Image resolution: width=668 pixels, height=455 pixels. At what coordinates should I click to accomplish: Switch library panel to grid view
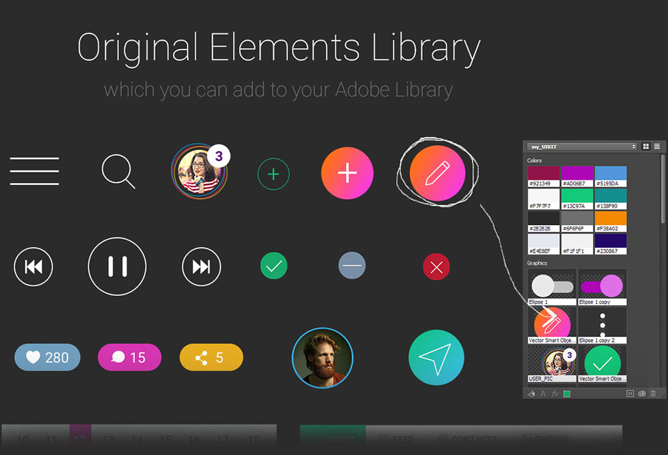point(646,146)
